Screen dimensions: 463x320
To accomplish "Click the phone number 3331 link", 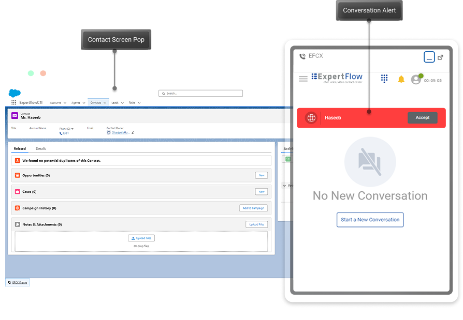I will [x=65, y=133].
